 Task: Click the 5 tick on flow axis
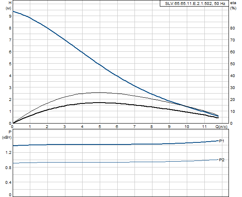(x=100, y=127)
